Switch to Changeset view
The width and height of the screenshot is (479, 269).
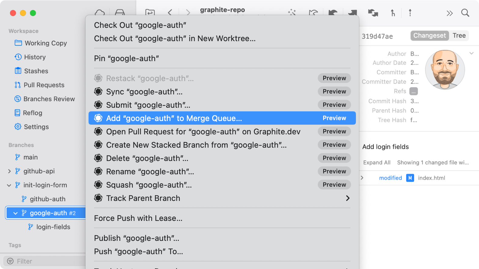tap(429, 36)
